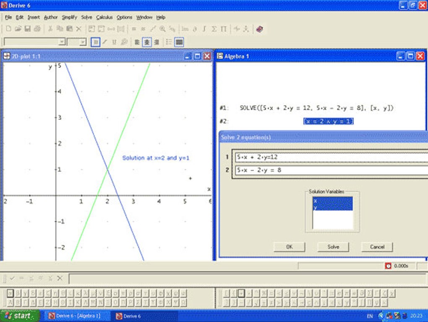Click the lim (Find Limit) icon

click(185, 29)
